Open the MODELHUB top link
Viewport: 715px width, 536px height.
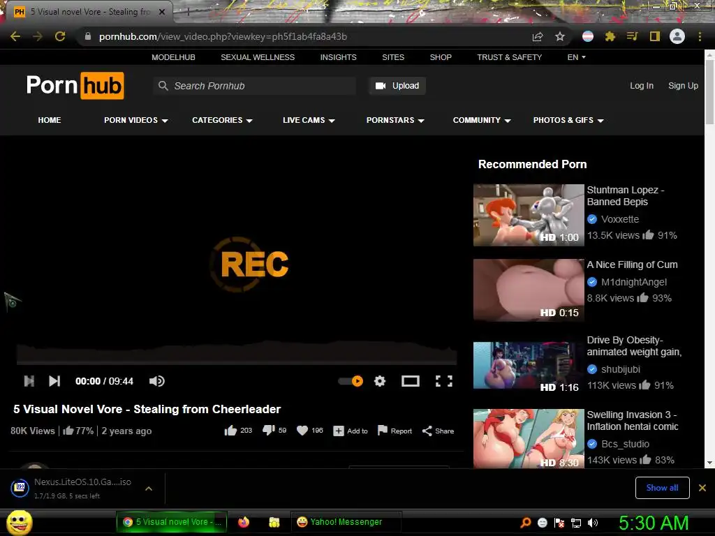click(173, 57)
